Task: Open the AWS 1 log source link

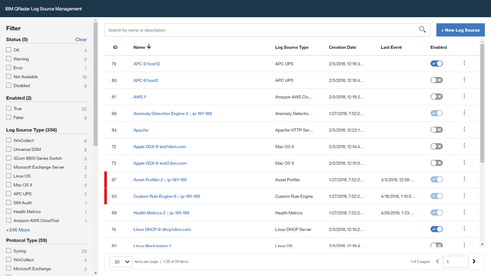Action: [140, 97]
